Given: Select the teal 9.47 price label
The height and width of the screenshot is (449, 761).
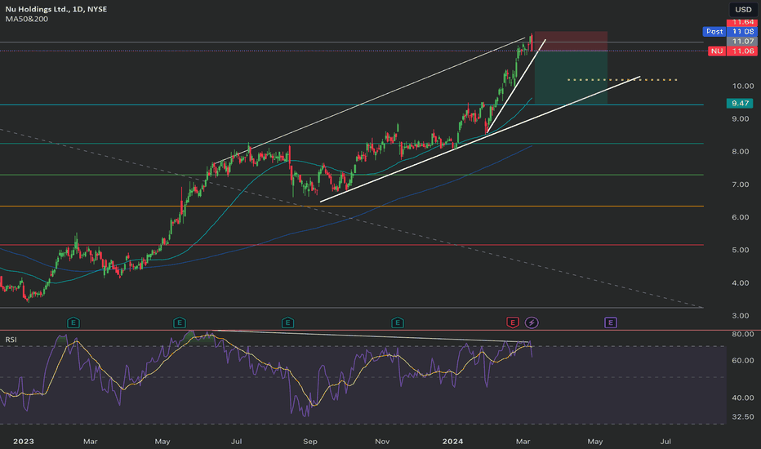Looking at the screenshot, I should pos(740,103).
